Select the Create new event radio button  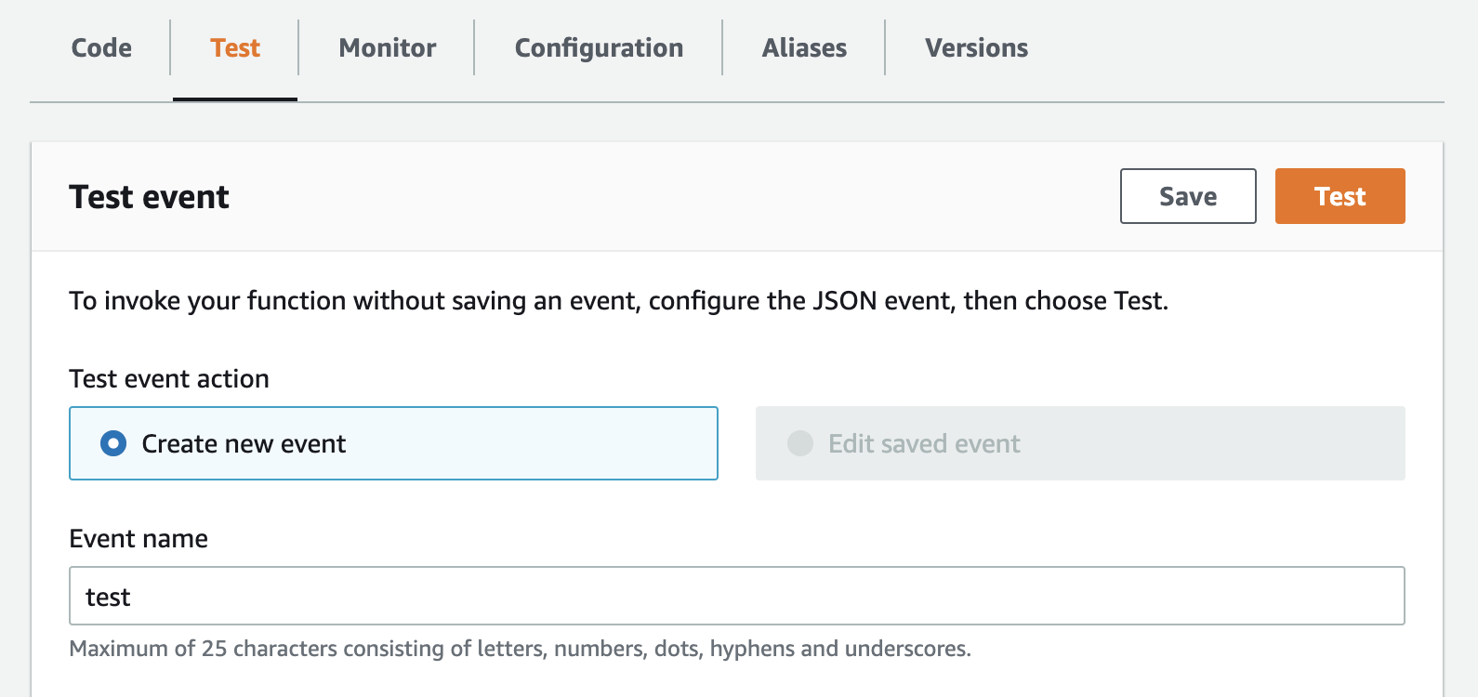click(x=113, y=443)
